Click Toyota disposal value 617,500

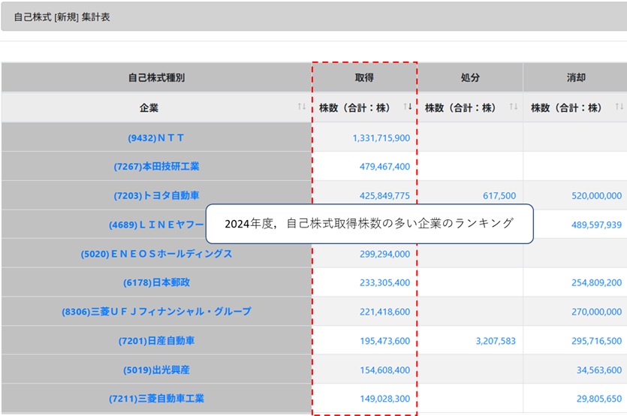499,195
